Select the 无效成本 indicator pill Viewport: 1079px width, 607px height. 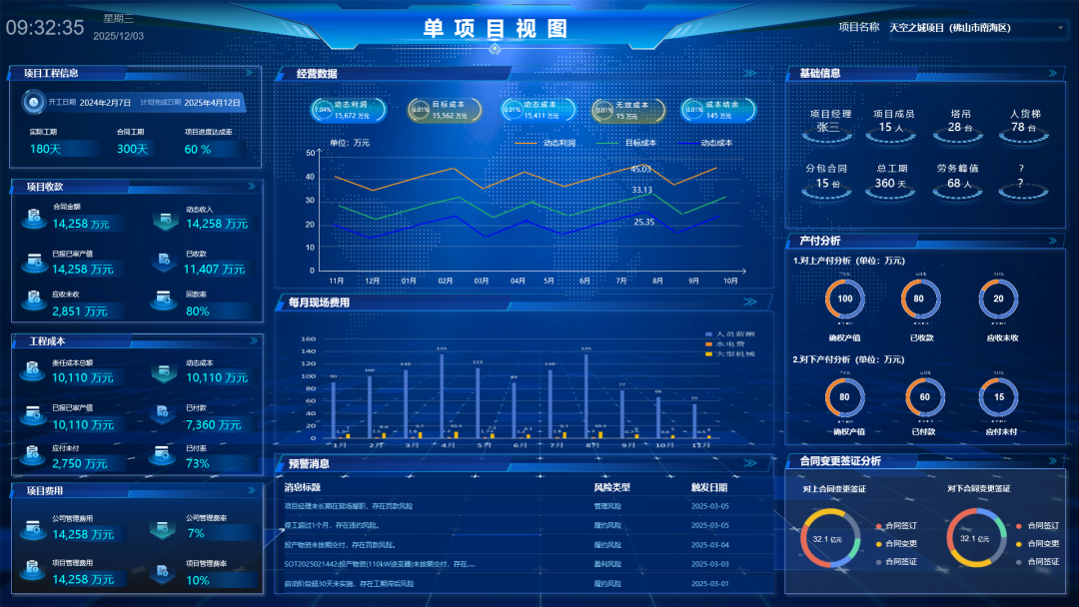pos(628,110)
